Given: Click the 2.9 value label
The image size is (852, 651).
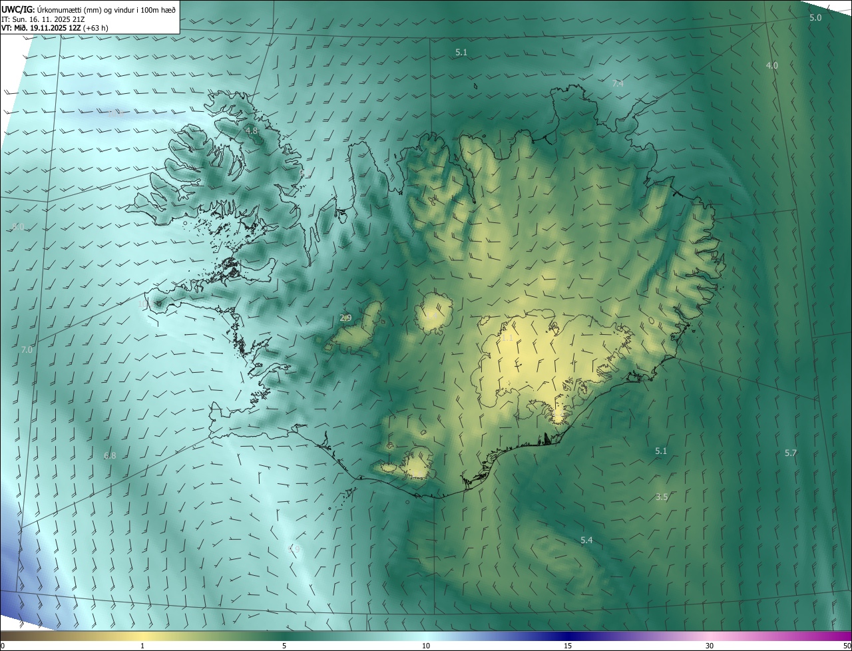Looking at the screenshot, I should point(345,318).
